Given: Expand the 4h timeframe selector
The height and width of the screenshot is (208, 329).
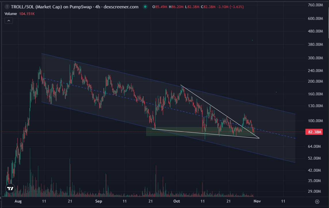Looking at the screenshot, I should (97, 7).
